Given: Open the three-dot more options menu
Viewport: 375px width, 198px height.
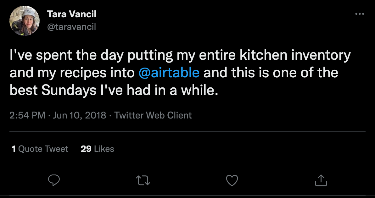Looking at the screenshot, I should click(x=359, y=14).
